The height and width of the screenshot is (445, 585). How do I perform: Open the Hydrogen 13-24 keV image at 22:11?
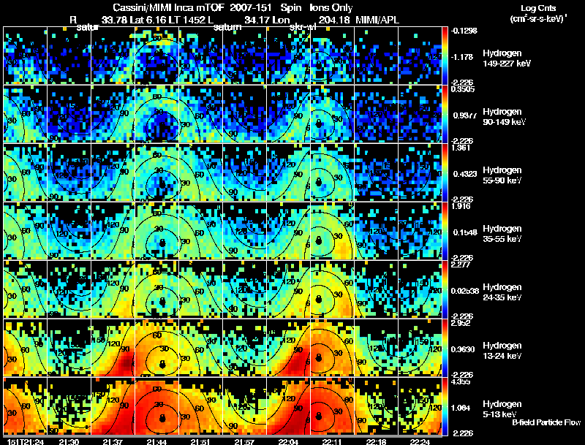[332, 348]
